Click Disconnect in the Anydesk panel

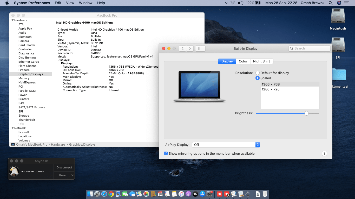(64, 167)
